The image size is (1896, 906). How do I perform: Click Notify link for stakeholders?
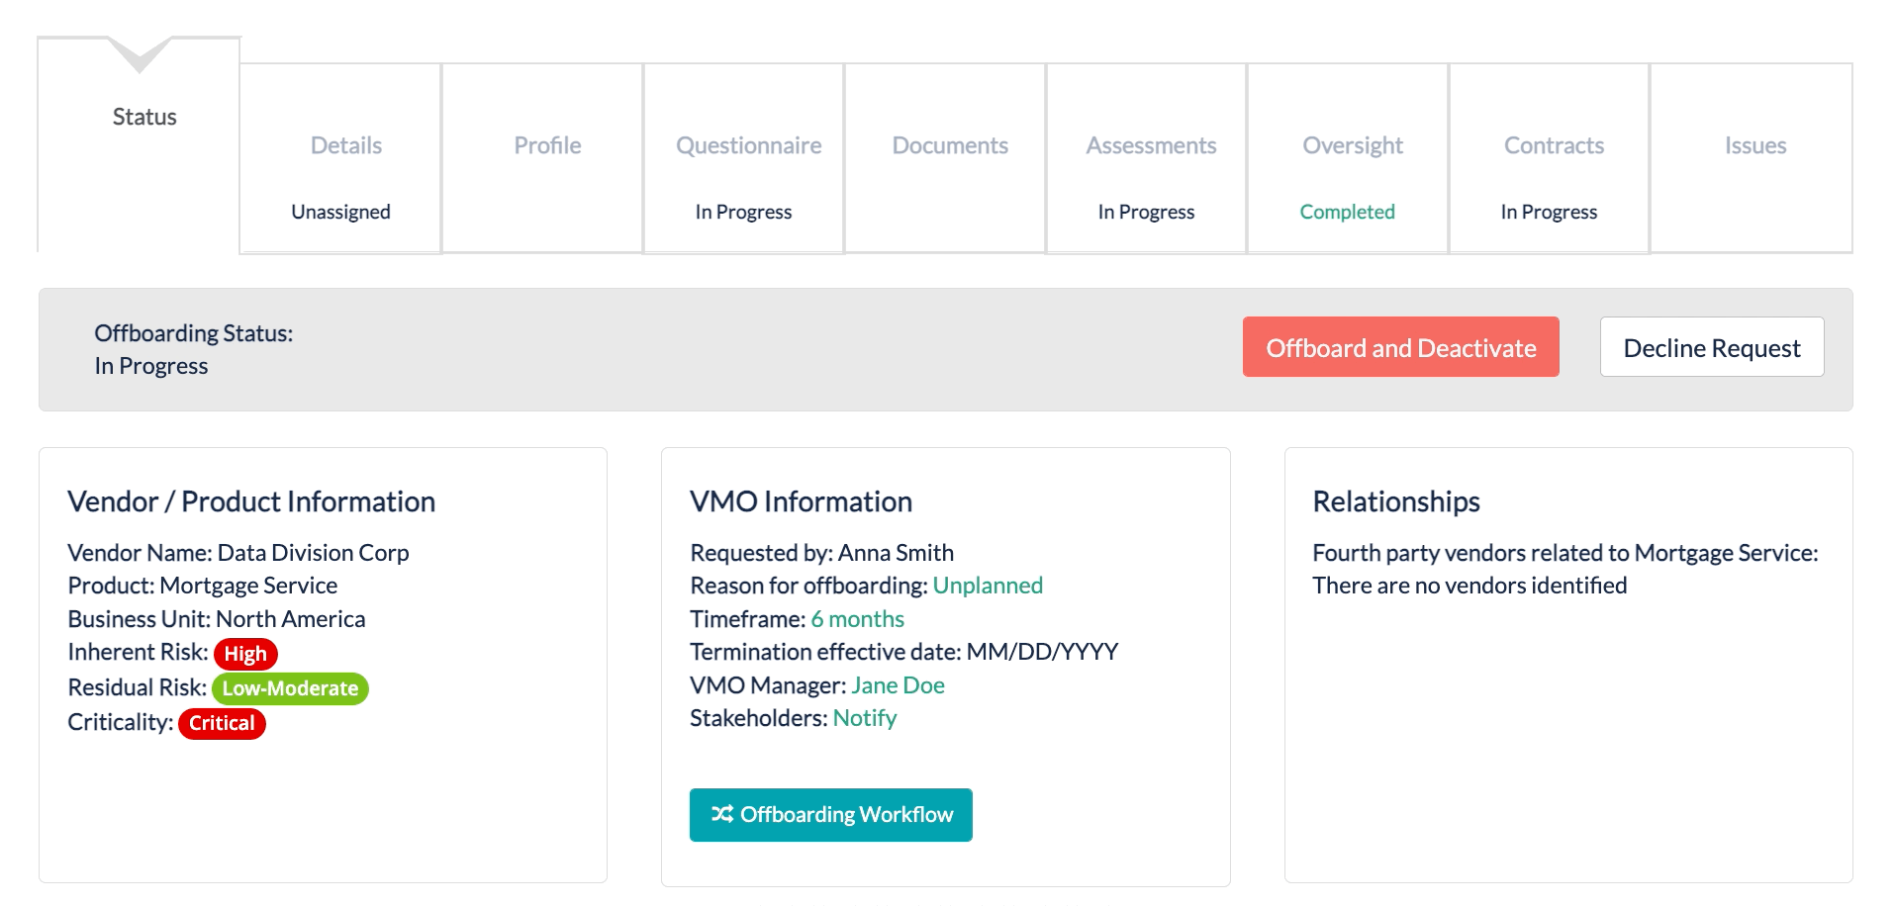(x=865, y=718)
